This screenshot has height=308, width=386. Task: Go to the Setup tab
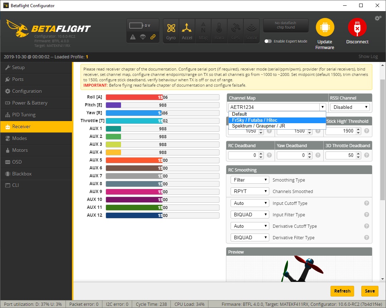point(36,67)
